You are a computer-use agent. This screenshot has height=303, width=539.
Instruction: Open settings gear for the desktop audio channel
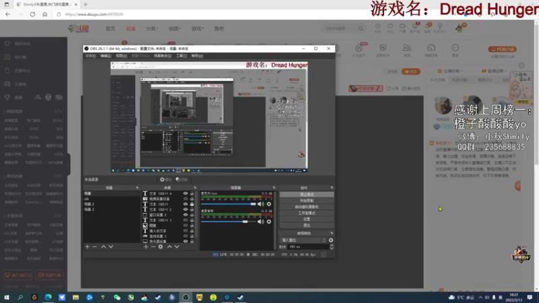pos(269,222)
